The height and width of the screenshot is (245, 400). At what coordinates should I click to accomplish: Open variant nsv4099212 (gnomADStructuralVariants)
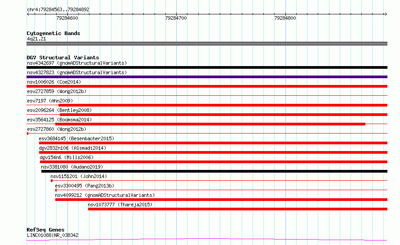click(105, 195)
